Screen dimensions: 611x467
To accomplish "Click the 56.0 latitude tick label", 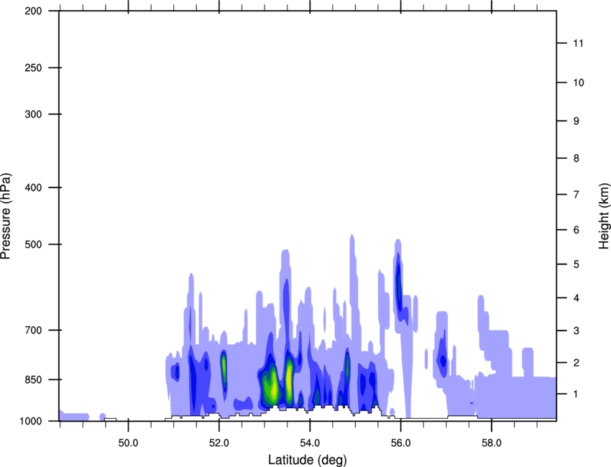I will [x=400, y=443].
